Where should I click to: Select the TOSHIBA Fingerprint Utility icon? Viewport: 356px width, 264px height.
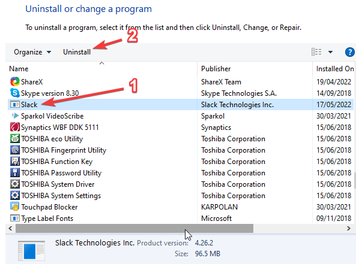15,150
